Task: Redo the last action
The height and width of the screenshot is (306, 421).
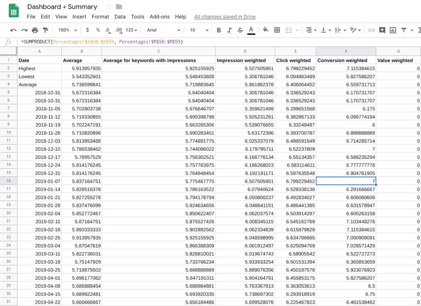Action: pyautogui.click(x=24, y=30)
